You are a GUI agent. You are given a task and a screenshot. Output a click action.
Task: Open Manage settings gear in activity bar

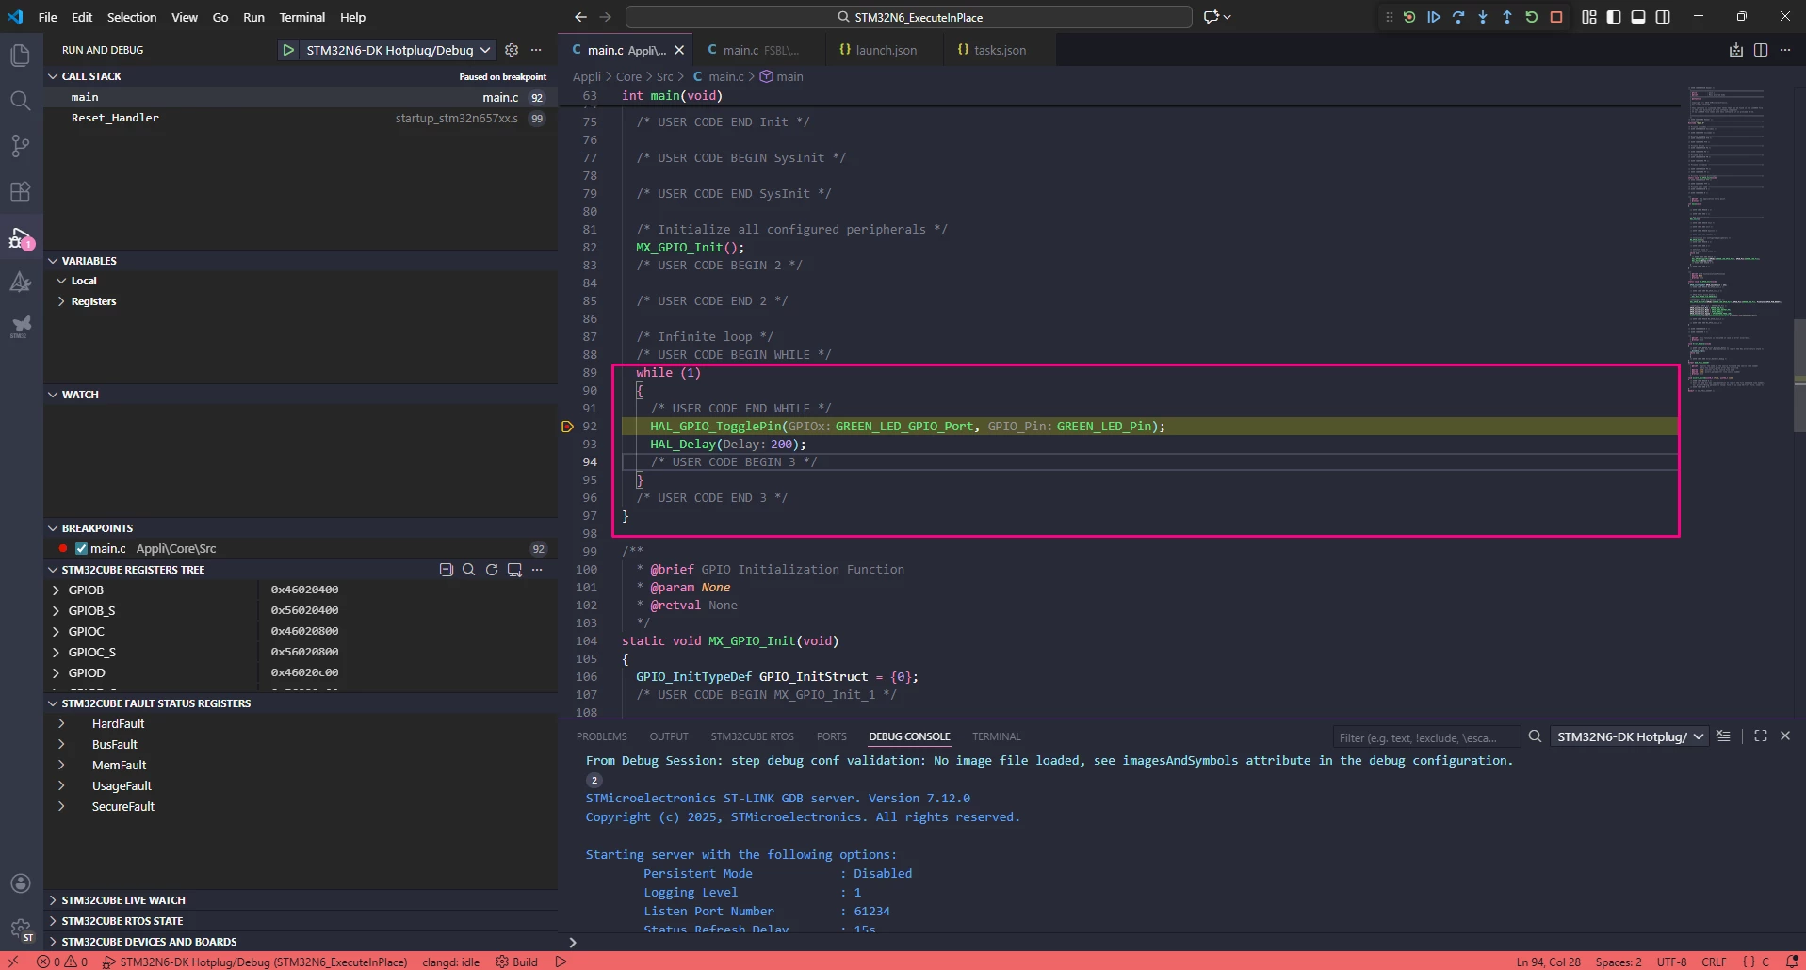click(x=20, y=930)
